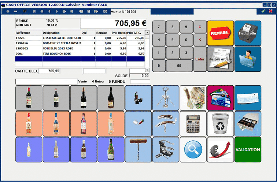277x182 pixels.
Task: Expand the payment type dropdown arrow
Action: tap(147, 70)
